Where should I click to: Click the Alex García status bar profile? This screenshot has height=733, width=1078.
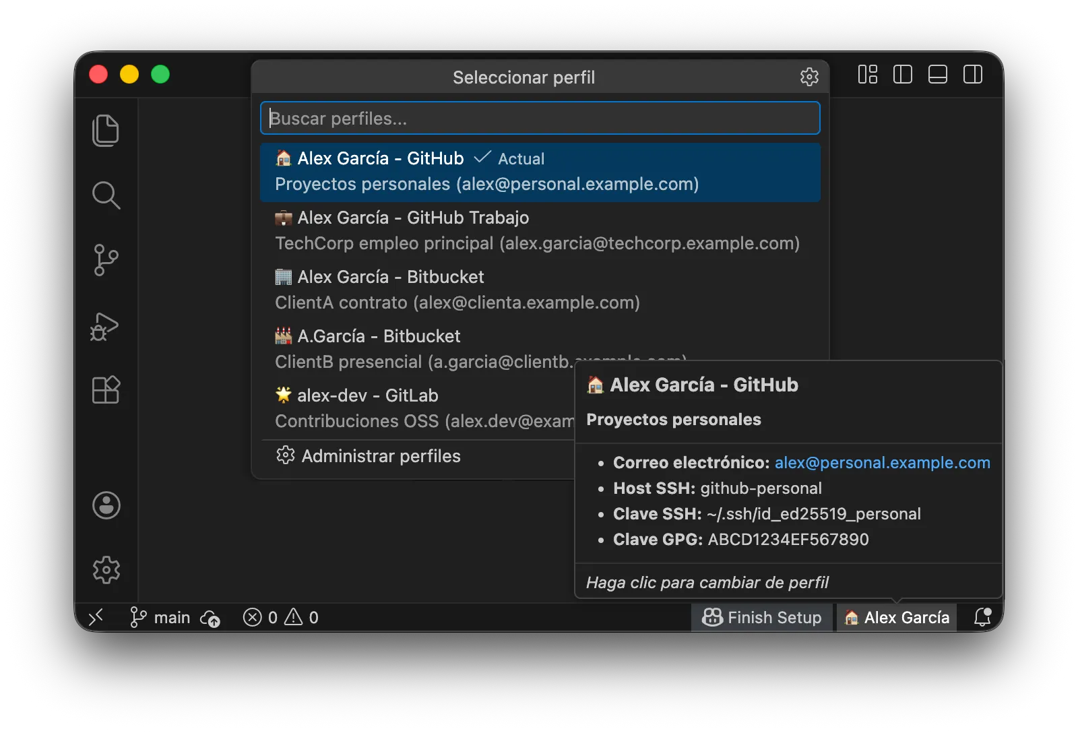click(897, 617)
